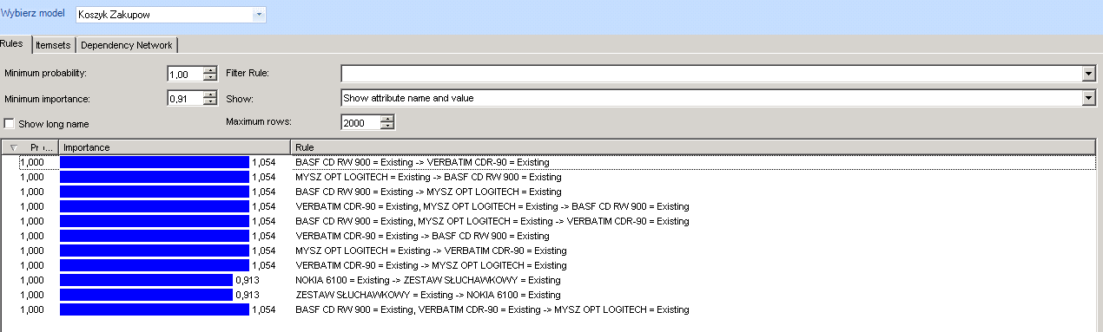Click the Minimum importance value field

(x=185, y=98)
